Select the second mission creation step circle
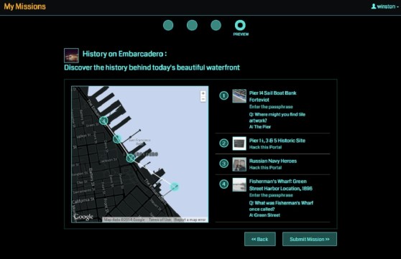The image size is (401, 259). point(192,25)
